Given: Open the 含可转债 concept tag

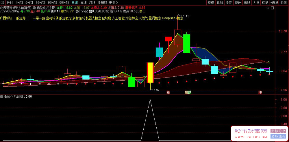Looking at the screenshot, I should tap(52, 18).
